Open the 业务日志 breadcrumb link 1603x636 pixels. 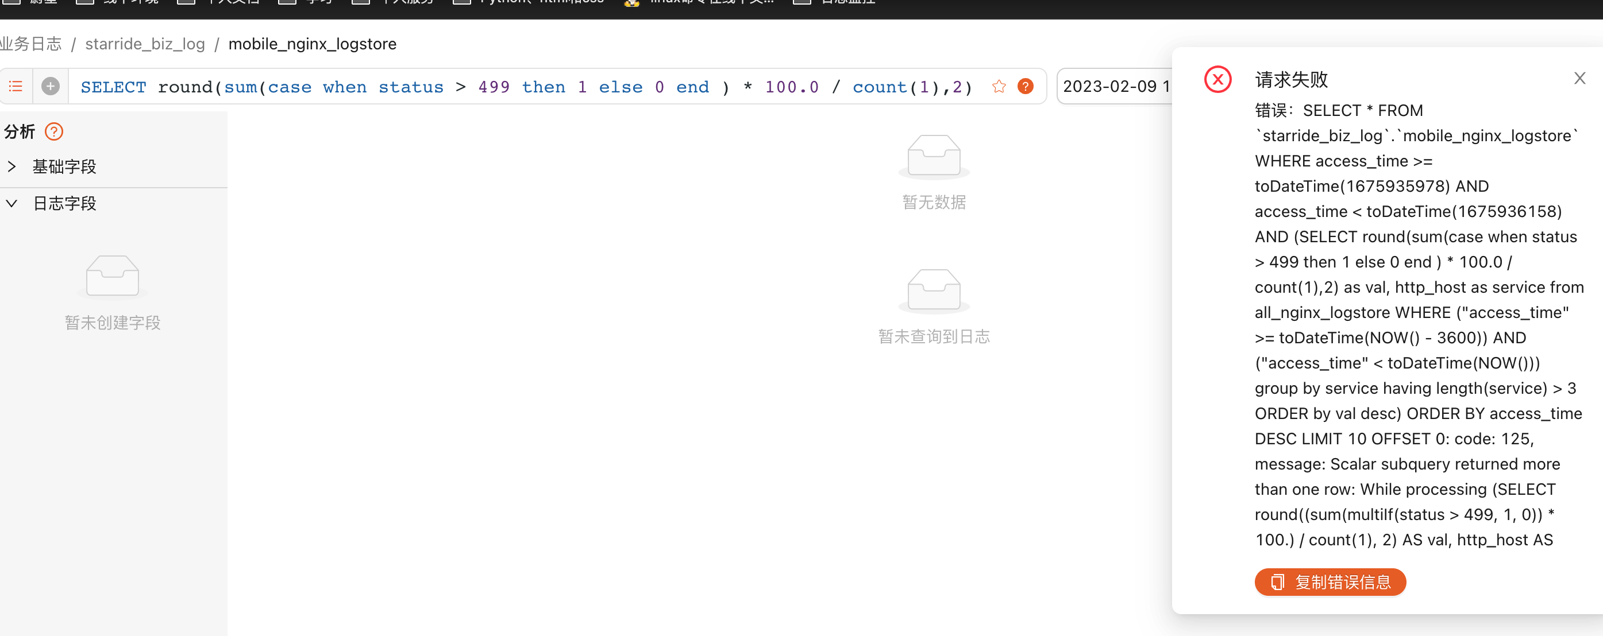click(x=31, y=44)
